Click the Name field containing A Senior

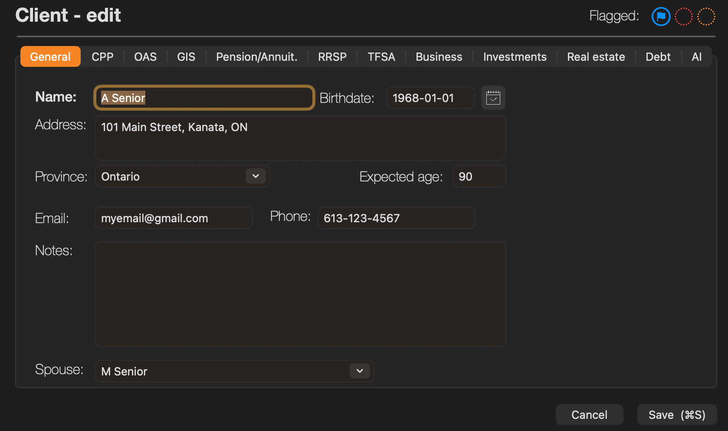204,98
